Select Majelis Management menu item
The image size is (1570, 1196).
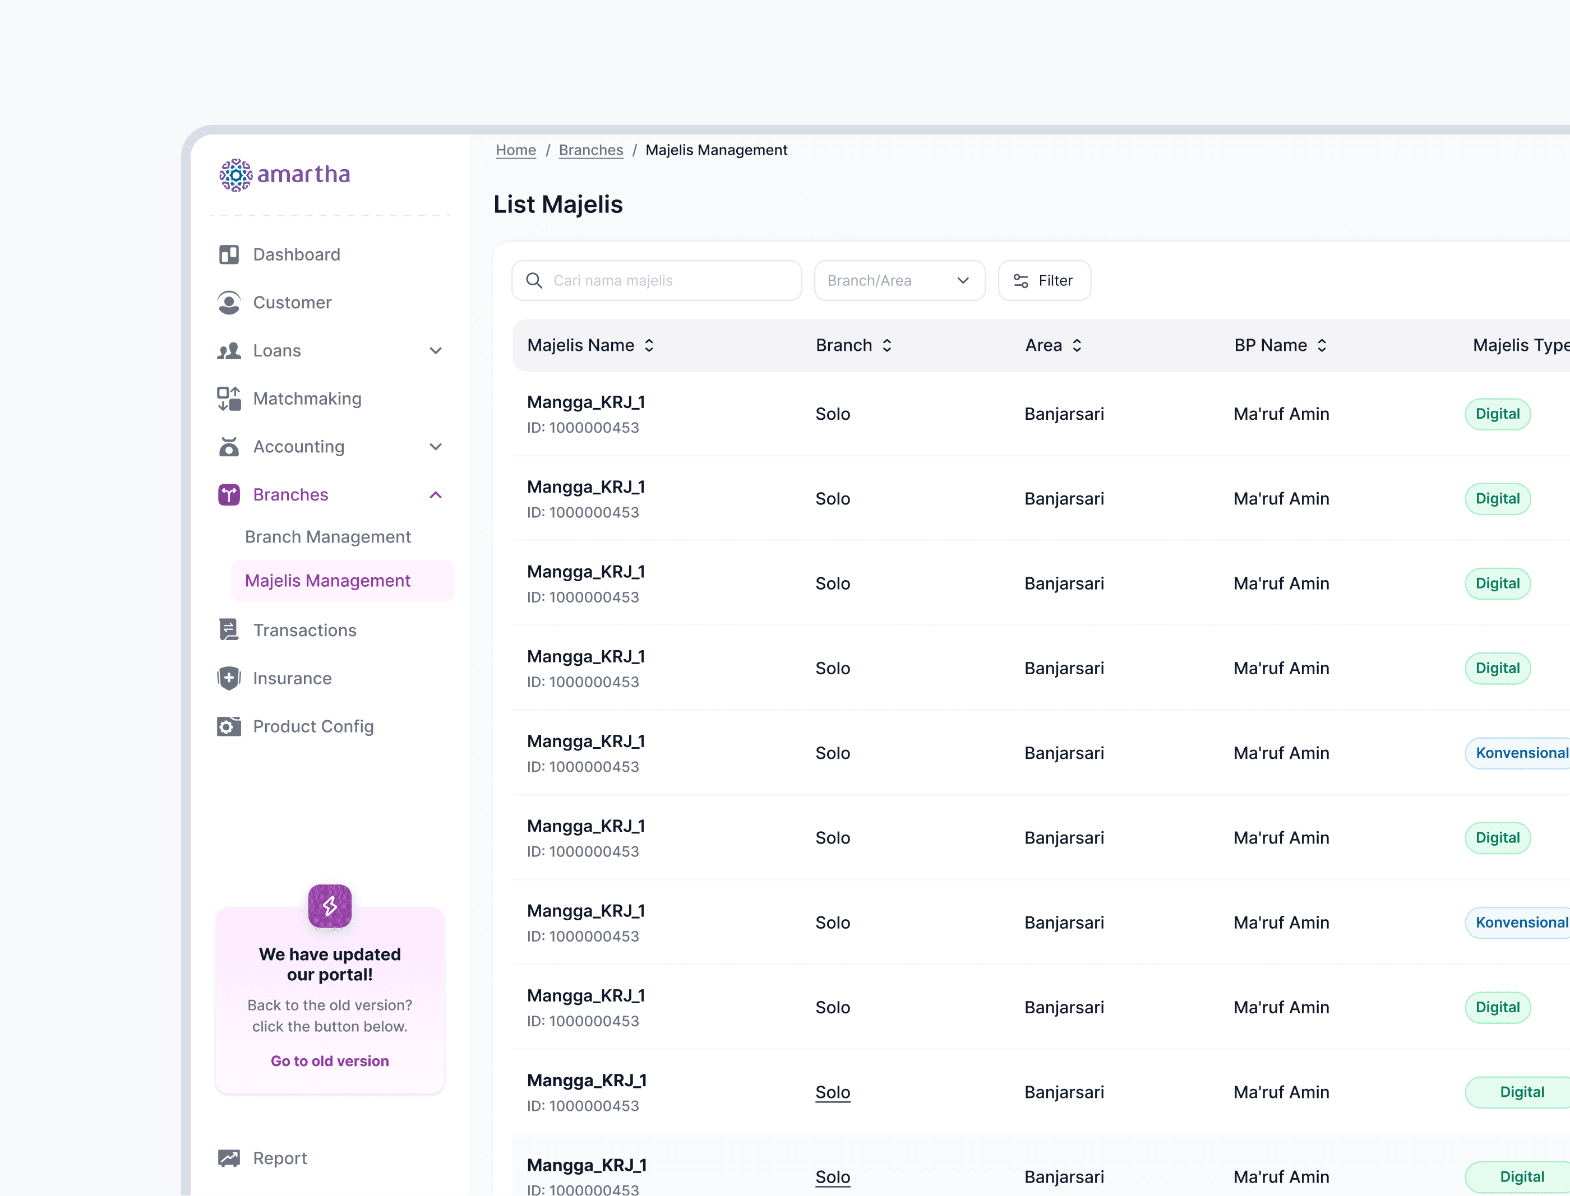point(327,581)
